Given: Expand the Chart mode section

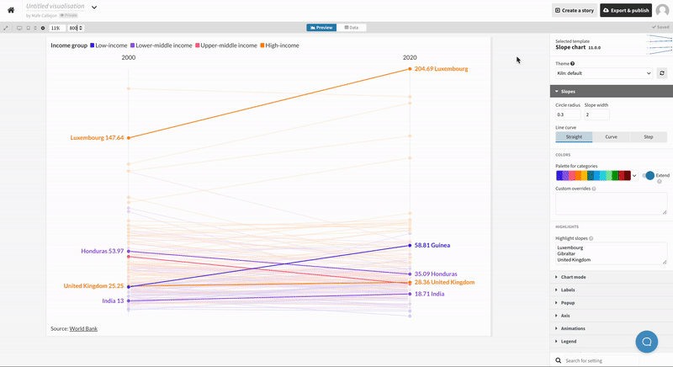Looking at the screenshot, I should 574,277.
